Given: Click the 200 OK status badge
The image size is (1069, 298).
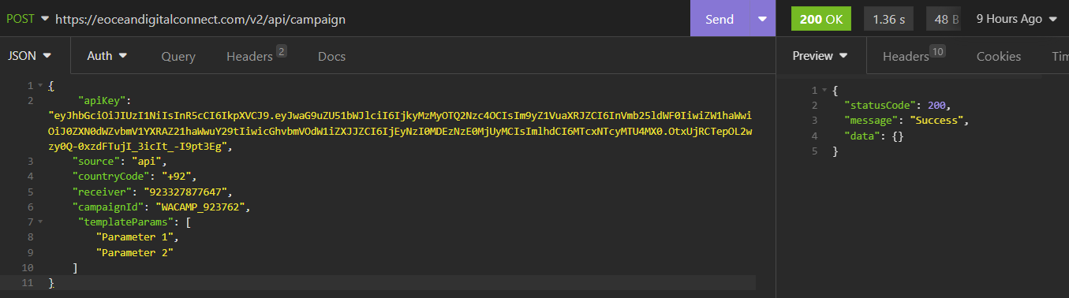Looking at the screenshot, I should [x=820, y=19].
